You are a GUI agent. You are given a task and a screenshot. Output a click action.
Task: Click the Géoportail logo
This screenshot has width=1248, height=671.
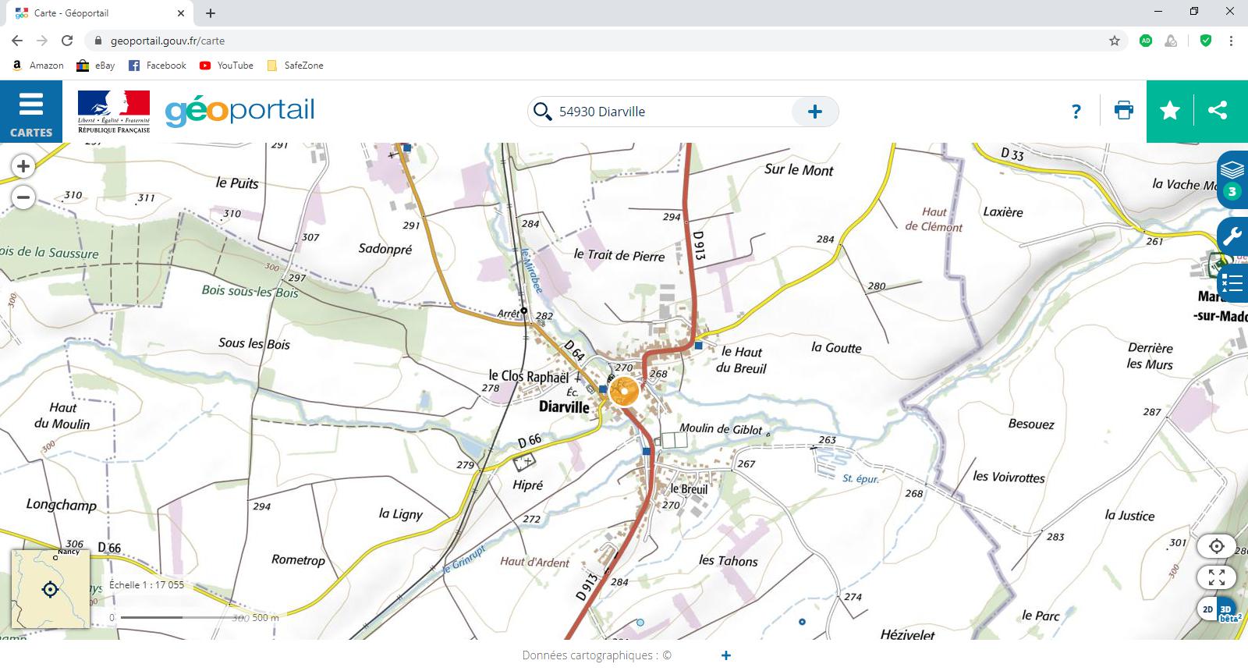click(x=239, y=111)
